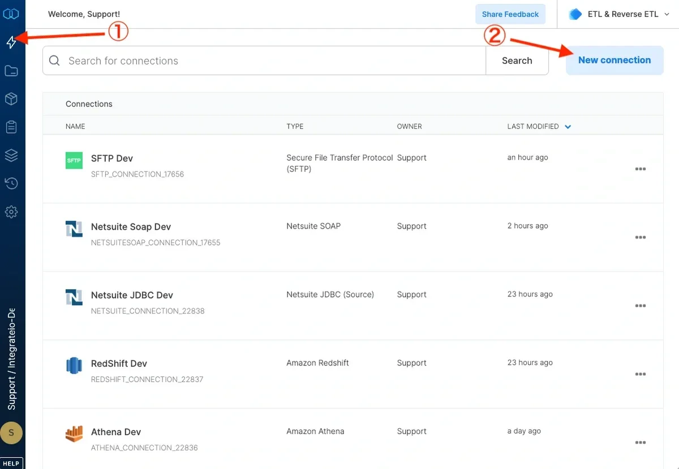Select the lightning bolt sidebar icon
The height and width of the screenshot is (469, 679).
coord(12,42)
